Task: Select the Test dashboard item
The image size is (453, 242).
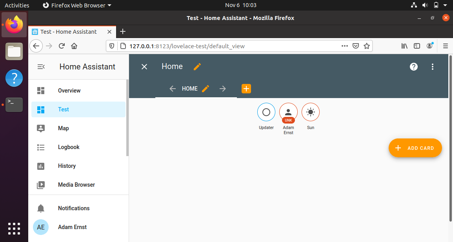Action: (x=78, y=109)
